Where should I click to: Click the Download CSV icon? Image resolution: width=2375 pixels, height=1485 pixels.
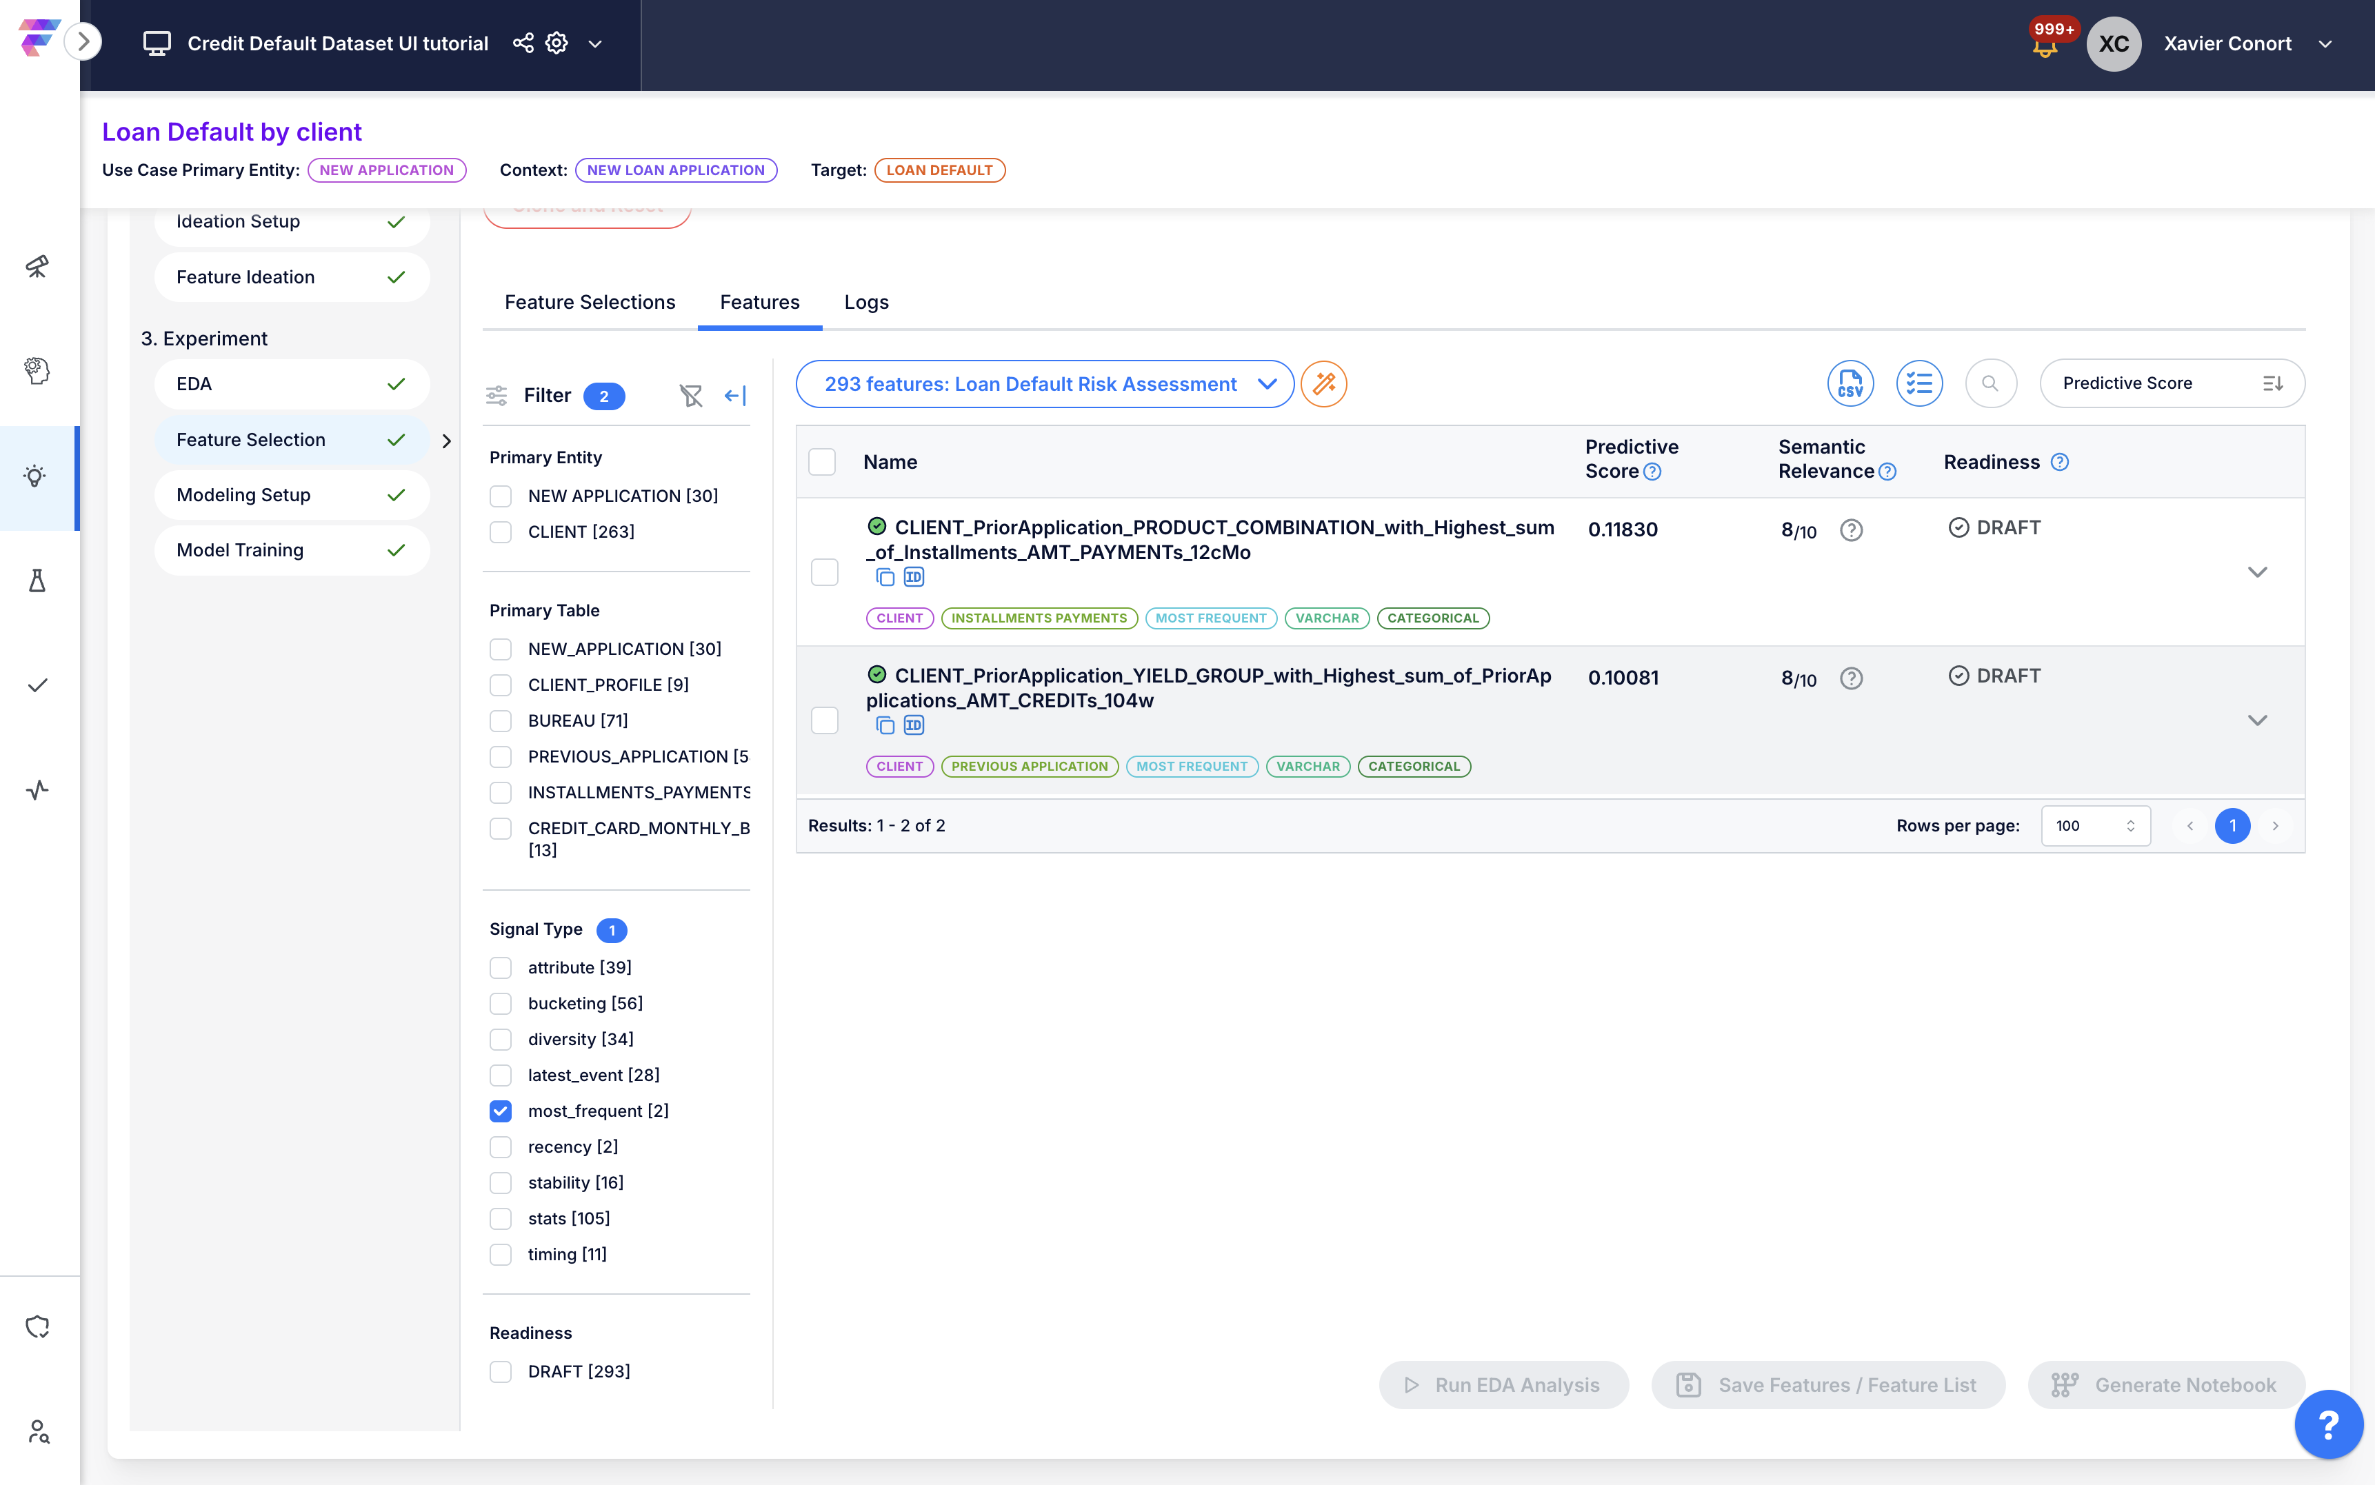pos(1850,383)
